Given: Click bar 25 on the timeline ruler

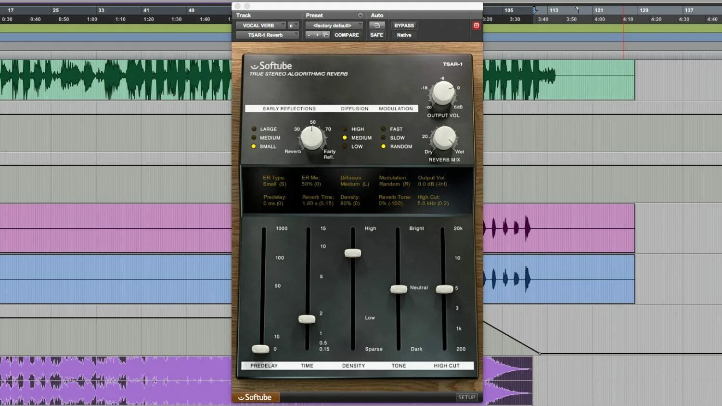Looking at the screenshot, I should [x=56, y=10].
